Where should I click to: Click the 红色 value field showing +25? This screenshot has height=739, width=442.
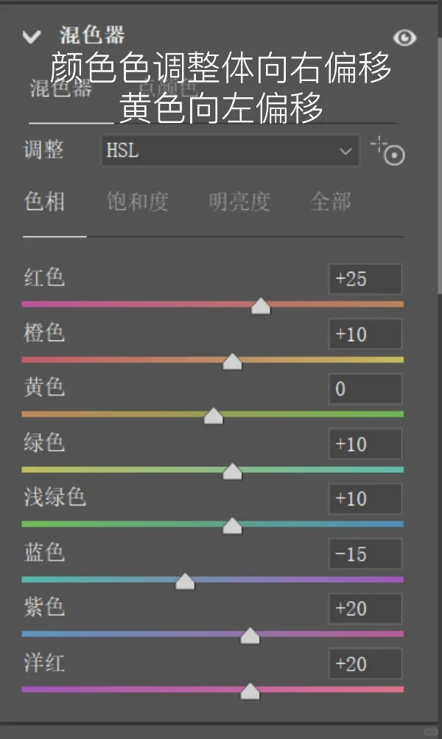[365, 279]
